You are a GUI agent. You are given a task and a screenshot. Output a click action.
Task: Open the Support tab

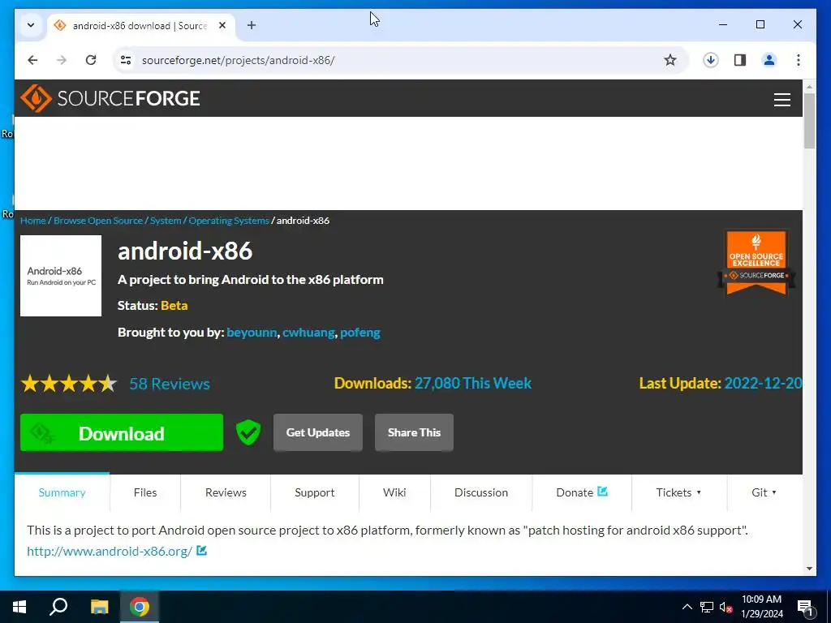tap(315, 492)
